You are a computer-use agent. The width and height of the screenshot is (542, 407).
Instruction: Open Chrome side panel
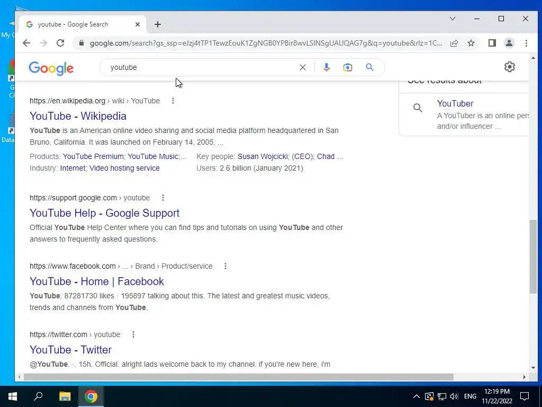click(x=492, y=43)
